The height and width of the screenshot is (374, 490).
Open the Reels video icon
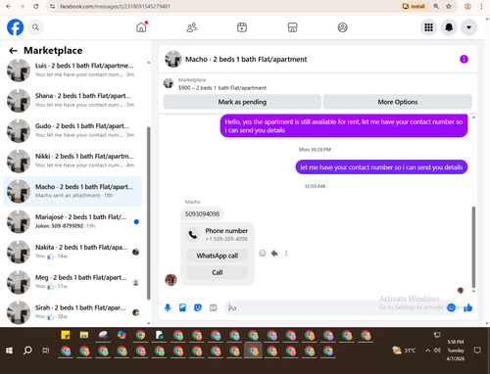[242, 27]
